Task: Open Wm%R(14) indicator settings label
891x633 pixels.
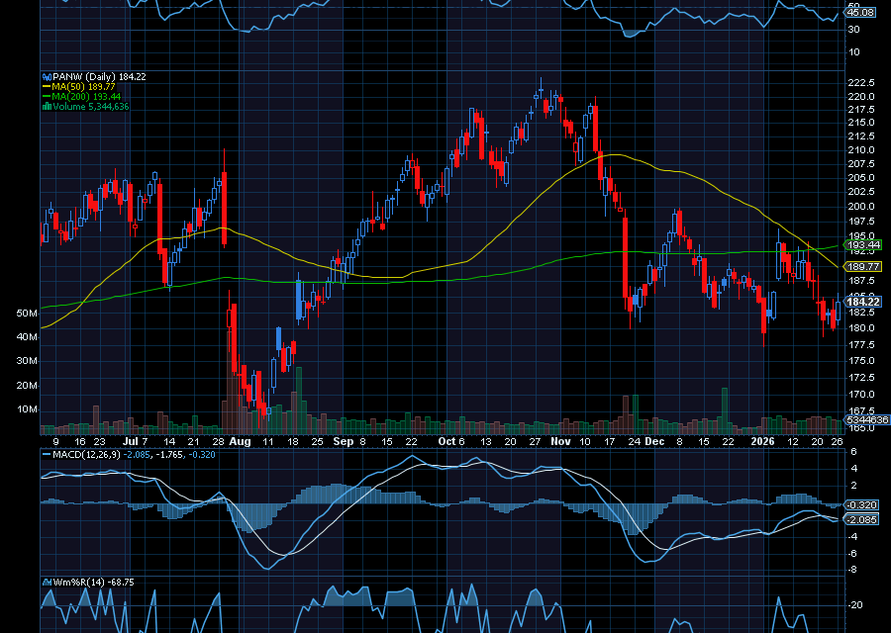Action: (79, 581)
